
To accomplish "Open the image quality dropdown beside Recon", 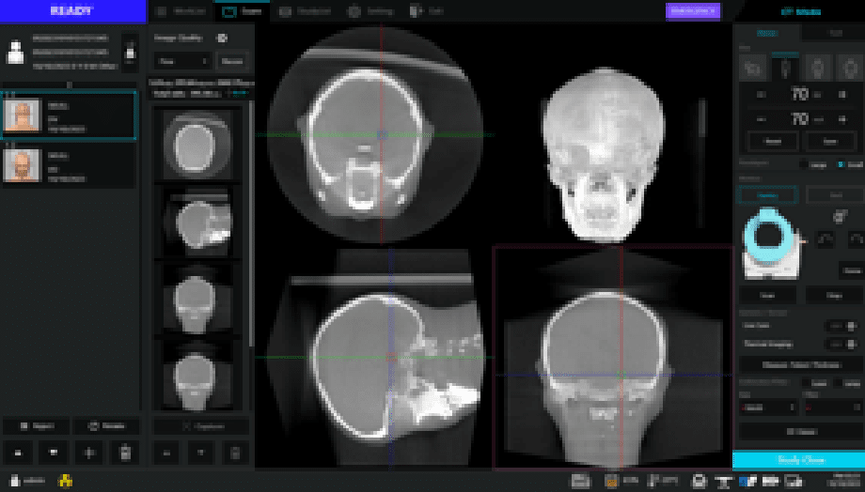I will coord(183,61).
